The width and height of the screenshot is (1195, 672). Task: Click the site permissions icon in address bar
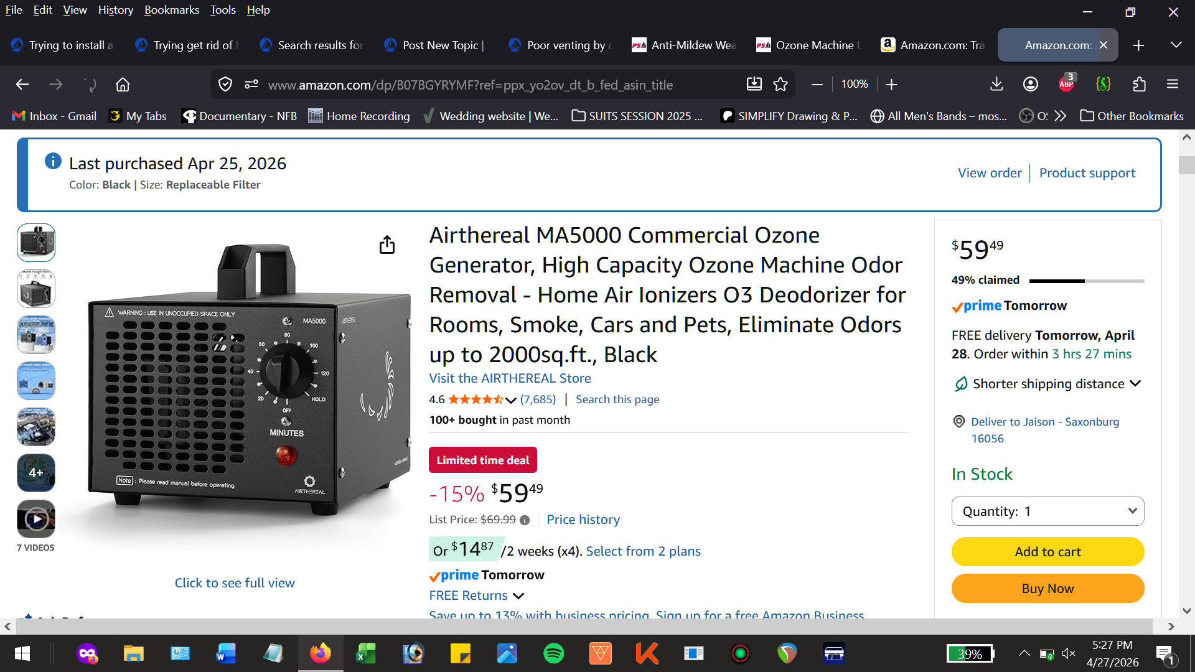pyautogui.click(x=251, y=85)
